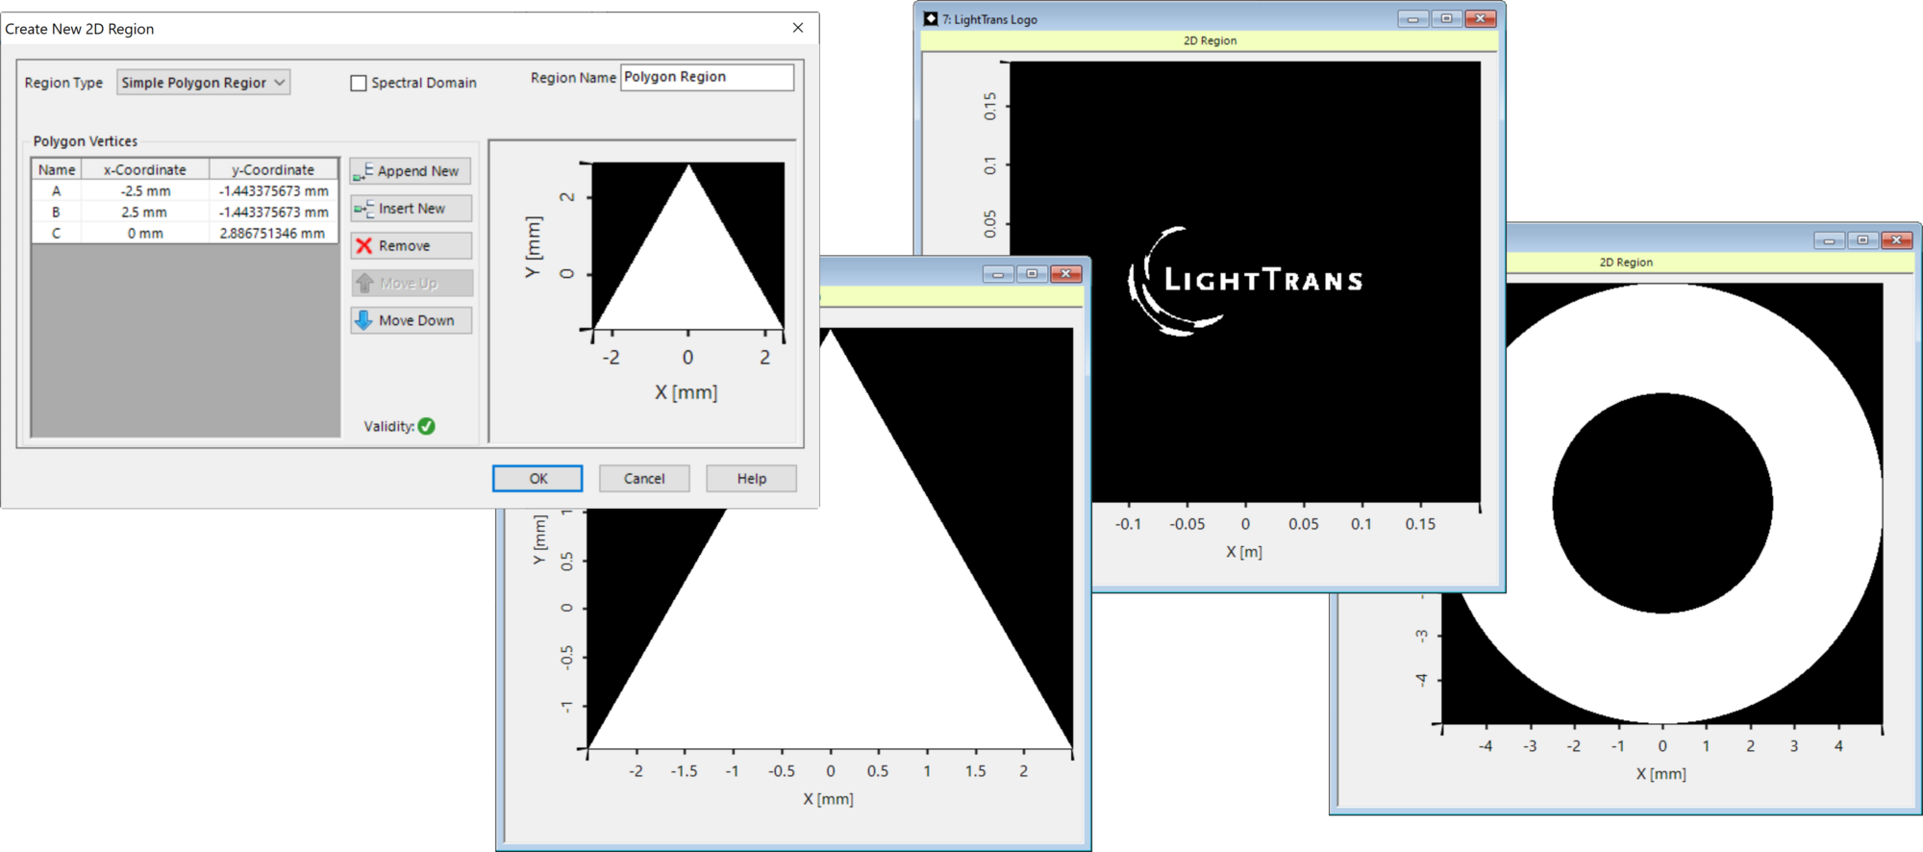Select vertex A row in table

[57, 191]
